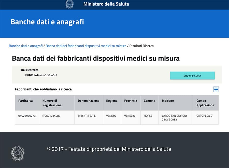Open 'Banca dati dei fabbricanti dispositivi medici su misura' breadcrumb link
The width and height of the screenshot is (229, 168).
[86, 46]
